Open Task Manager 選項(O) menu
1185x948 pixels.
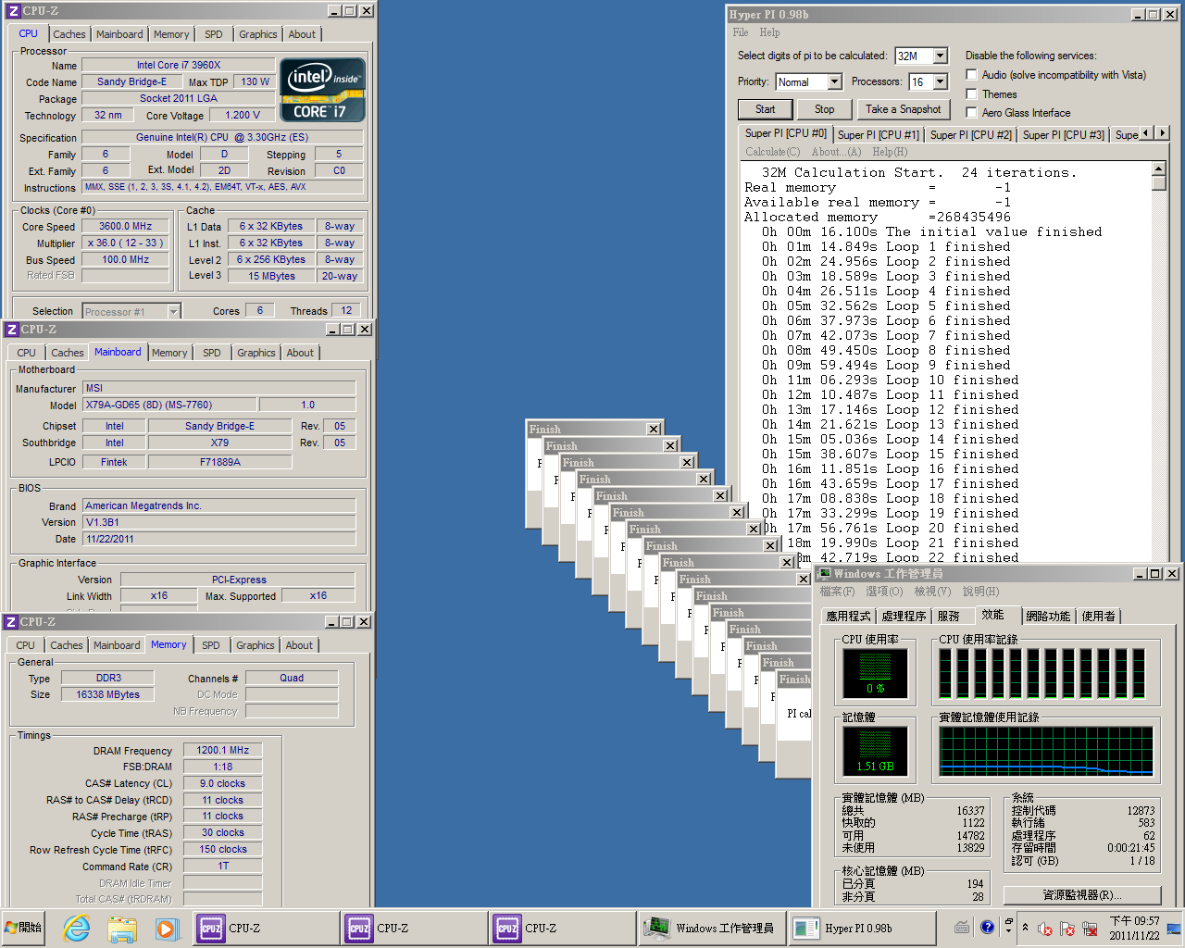click(x=884, y=592)
